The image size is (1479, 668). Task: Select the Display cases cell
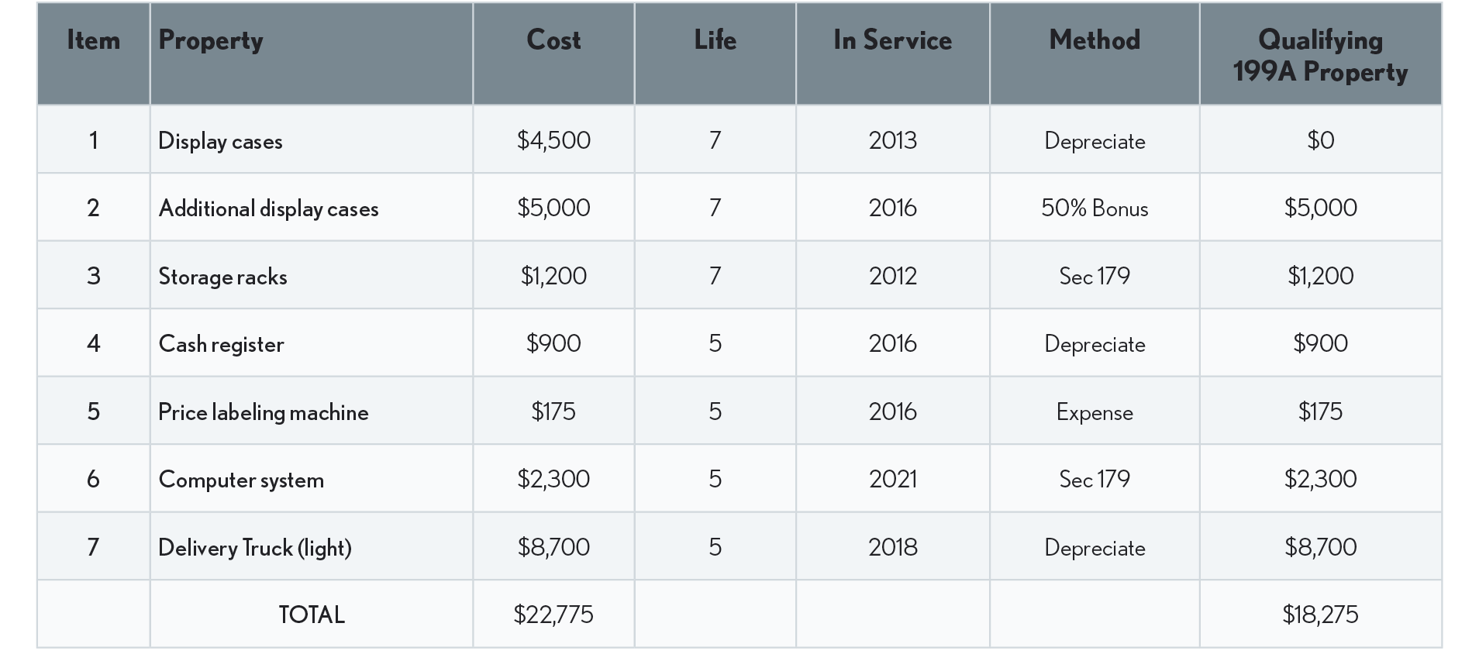[221, 141]
